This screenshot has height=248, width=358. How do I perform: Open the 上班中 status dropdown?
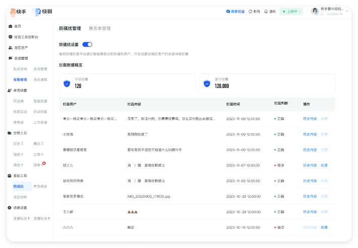[291, 12]
